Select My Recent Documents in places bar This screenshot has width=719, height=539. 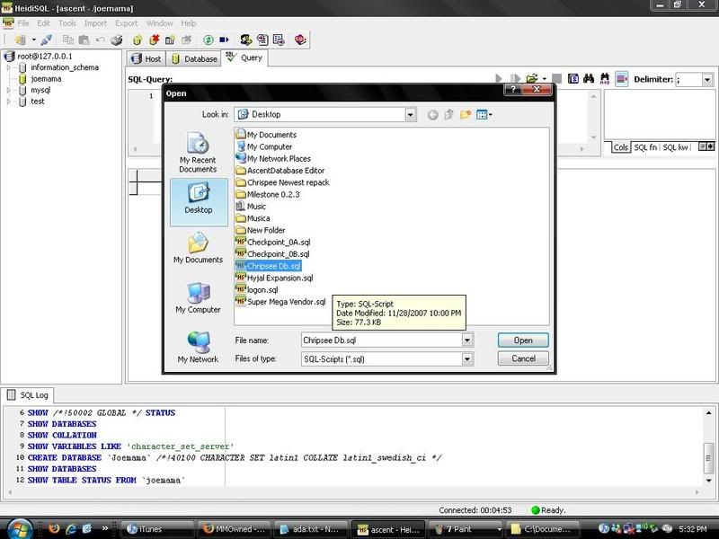point(198,153)
